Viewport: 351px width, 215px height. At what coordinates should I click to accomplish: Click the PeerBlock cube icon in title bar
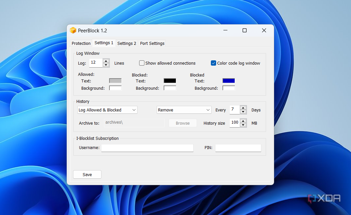click(x=73, y=31)
